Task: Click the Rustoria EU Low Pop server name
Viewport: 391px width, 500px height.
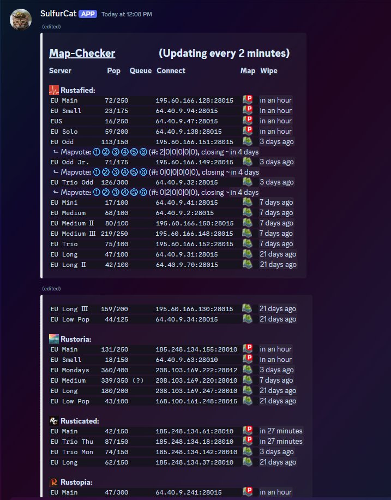Action: pyautogui.click(x=70, y=401)
